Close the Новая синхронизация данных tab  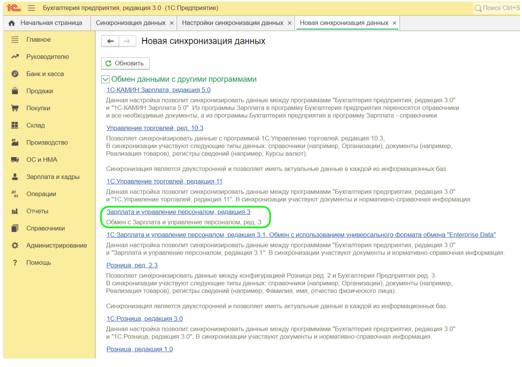[394, 23]
